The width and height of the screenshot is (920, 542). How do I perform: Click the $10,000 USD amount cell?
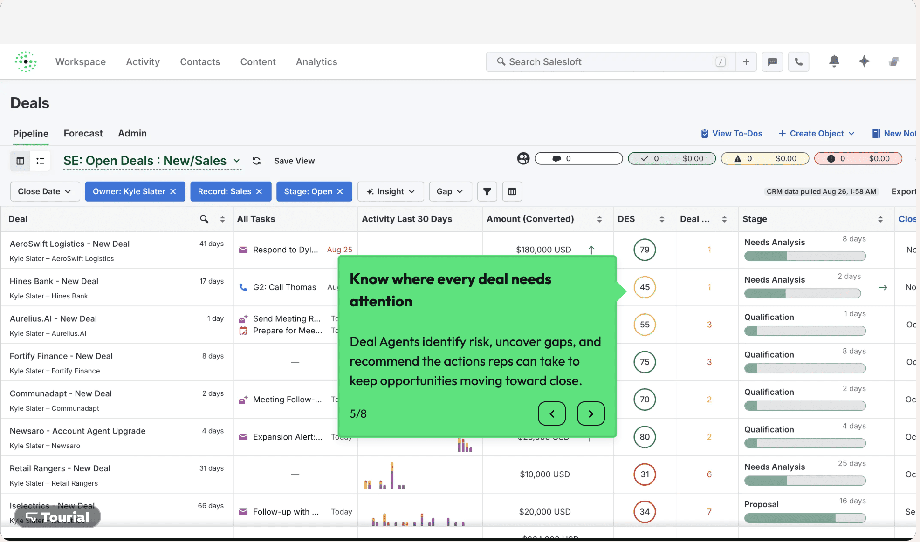[544, 474]
